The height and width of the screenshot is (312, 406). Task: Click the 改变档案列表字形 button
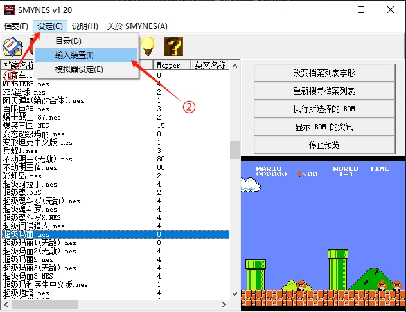tap(324, 73)
